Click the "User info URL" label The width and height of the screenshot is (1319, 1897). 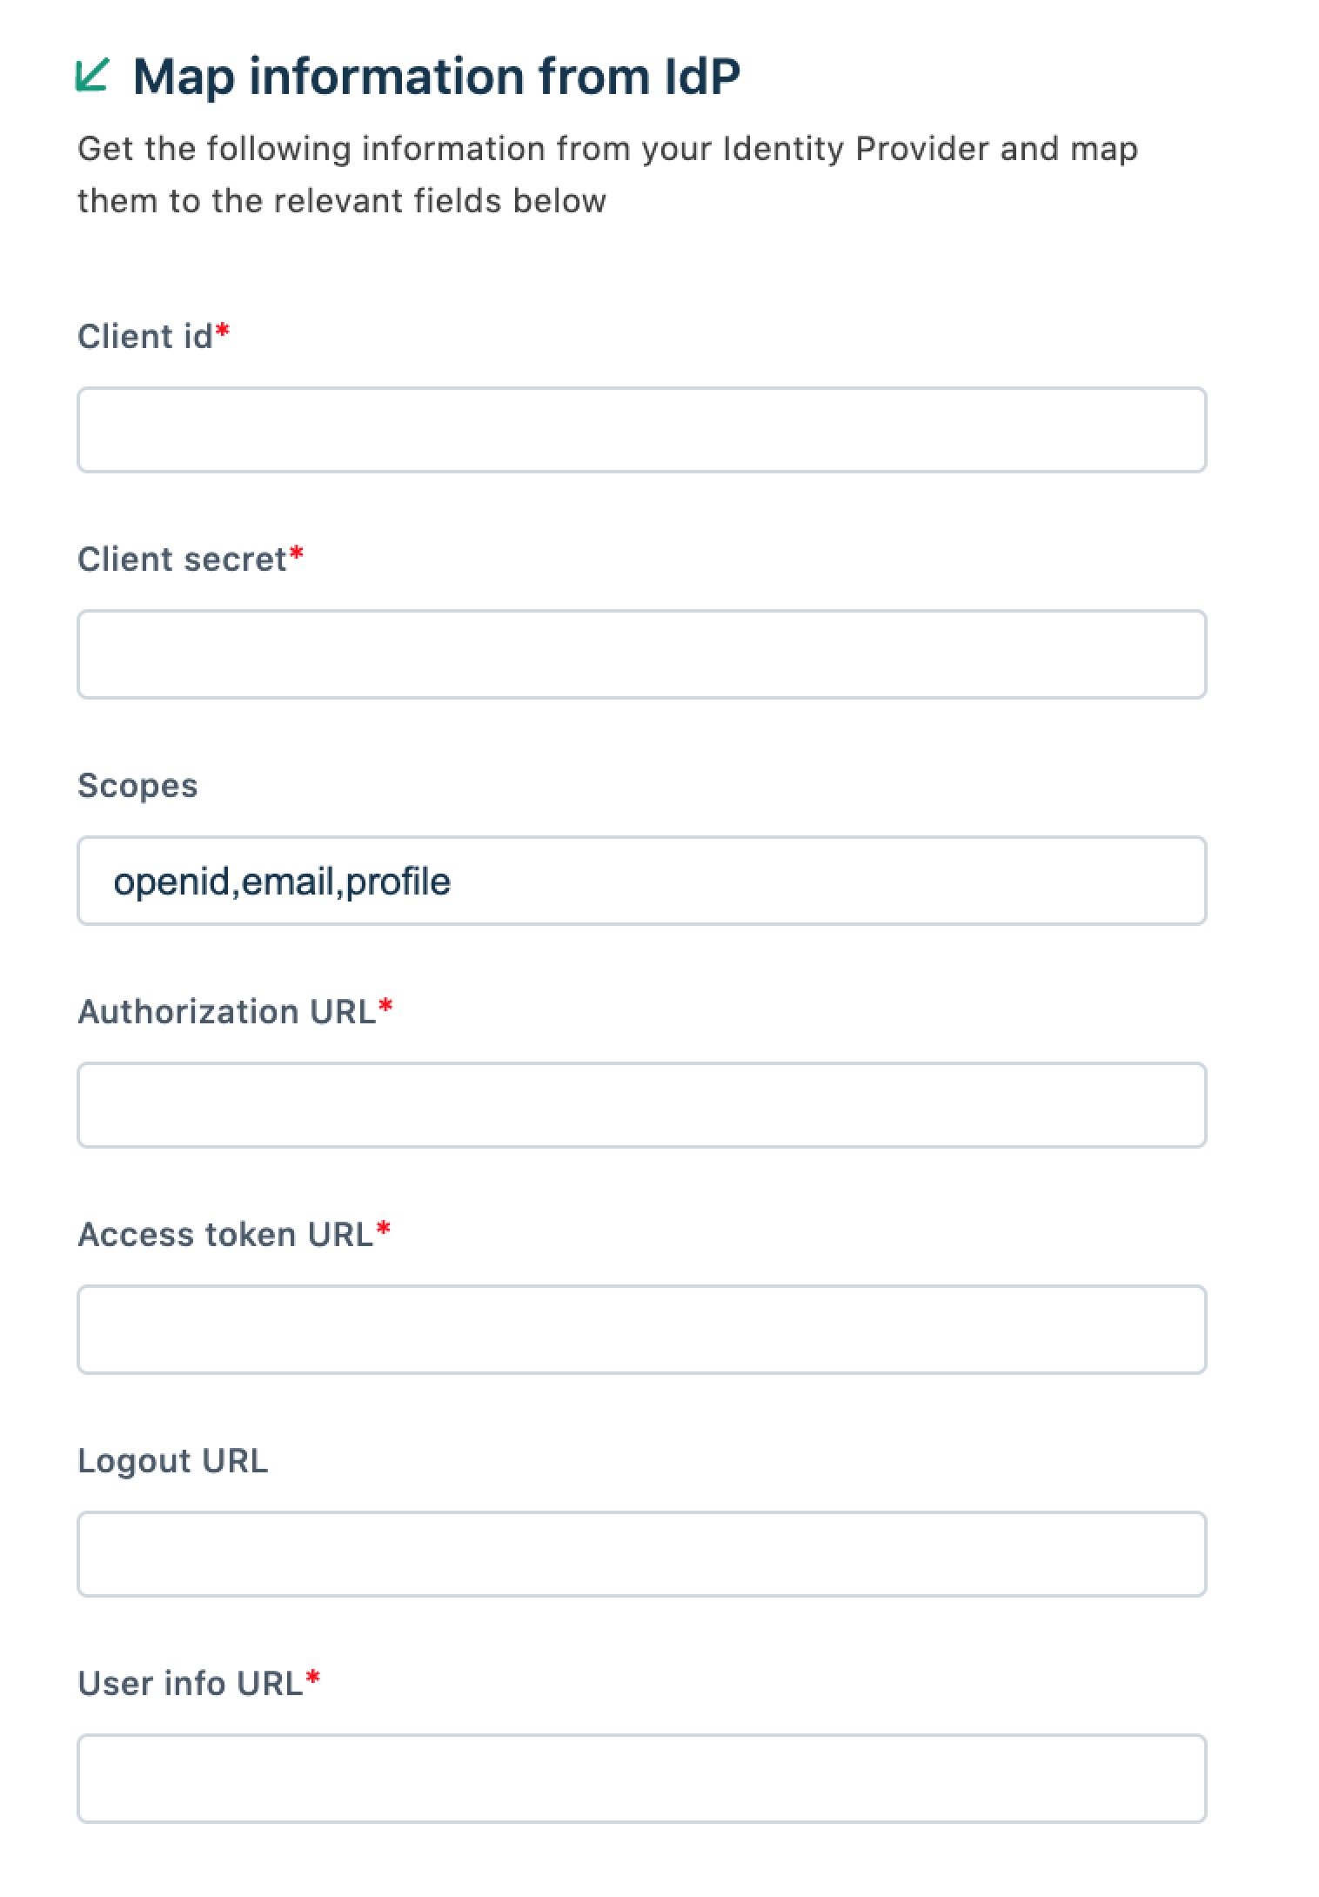[x=190, y=1684]
